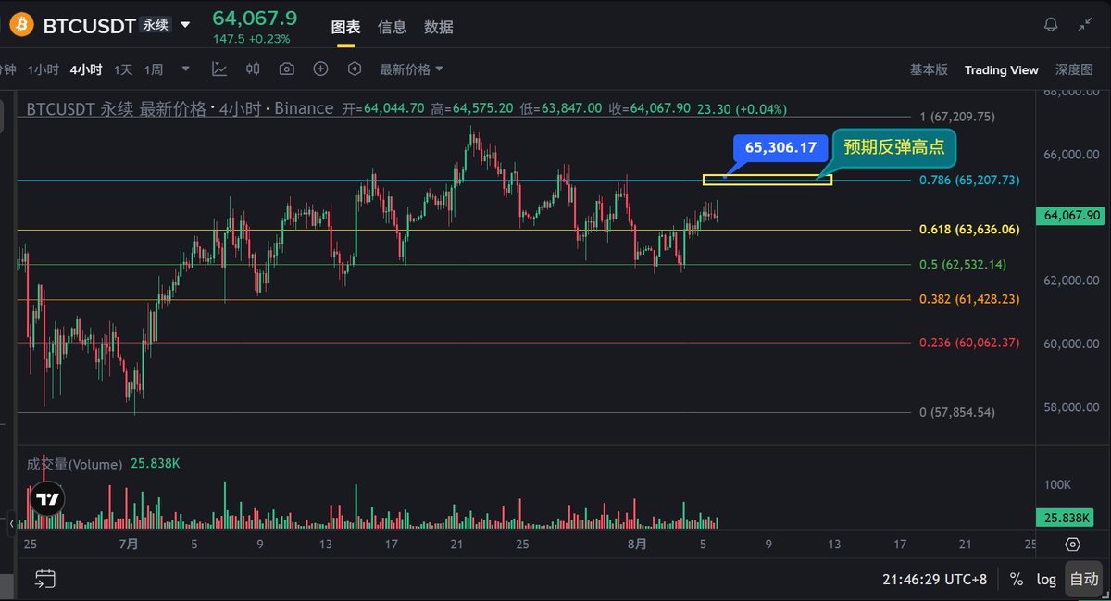Click the 成交量(Volume) indicator label

click(x=74, y=464)
